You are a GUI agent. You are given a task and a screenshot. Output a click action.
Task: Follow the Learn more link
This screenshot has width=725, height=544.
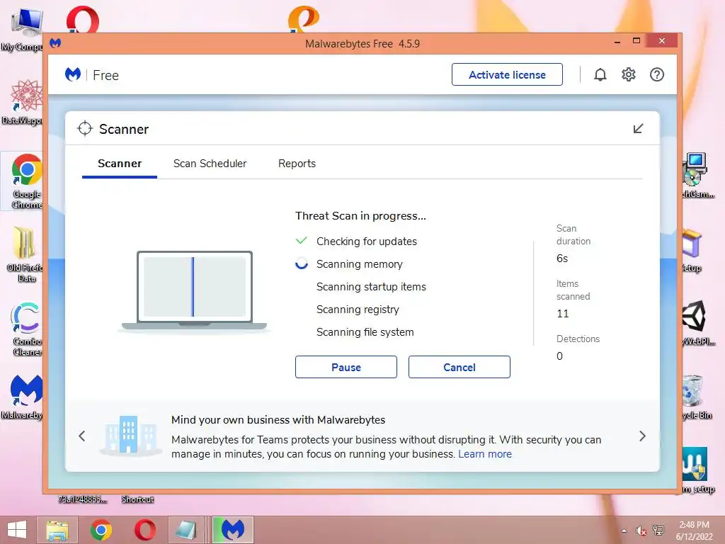coord(485,454)
